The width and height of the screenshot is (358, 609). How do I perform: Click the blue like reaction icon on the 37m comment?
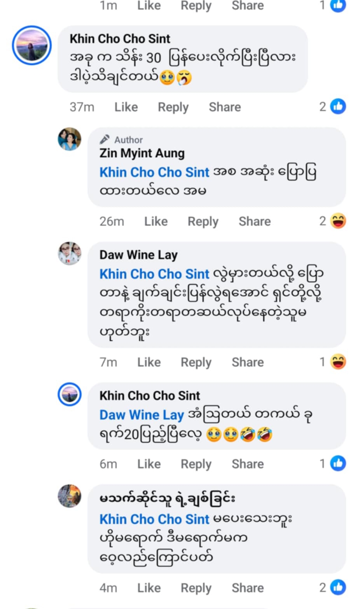[338, 106]
